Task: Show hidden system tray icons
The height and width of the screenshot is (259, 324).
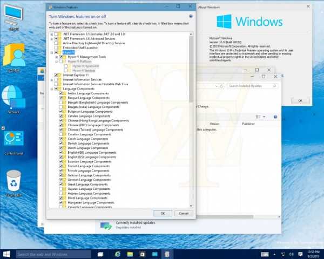Action: (x=274, y=254)
